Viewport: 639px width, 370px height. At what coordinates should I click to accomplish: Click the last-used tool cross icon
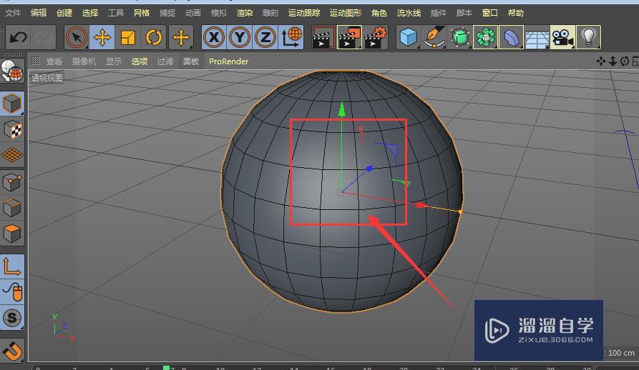[181, 37]
